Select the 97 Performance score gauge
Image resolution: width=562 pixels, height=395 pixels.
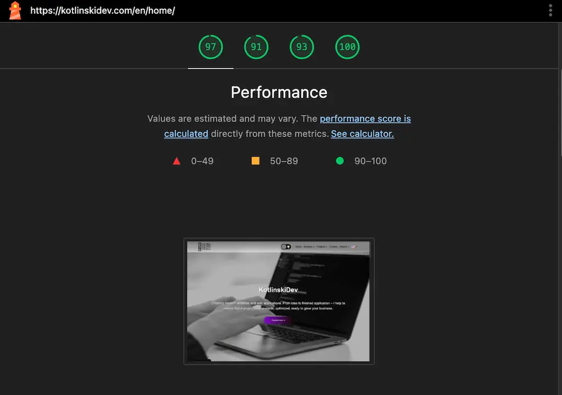(x=211, y=47)
